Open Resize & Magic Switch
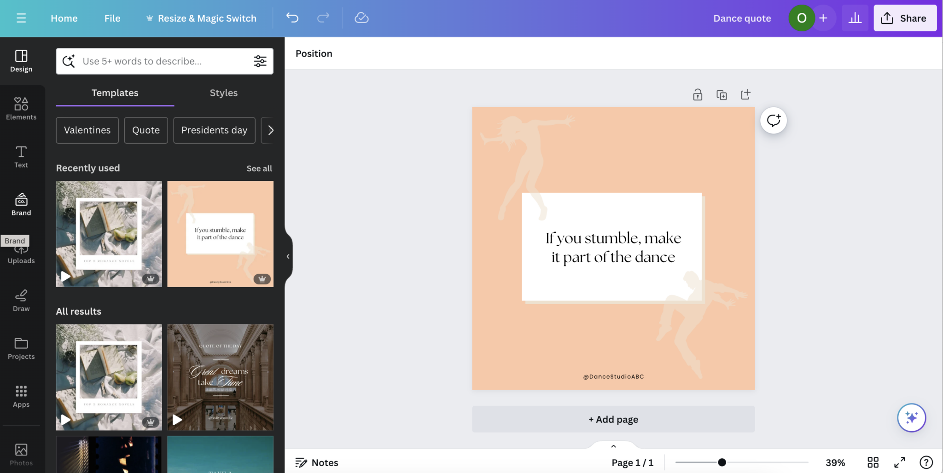 click(201, 18)
